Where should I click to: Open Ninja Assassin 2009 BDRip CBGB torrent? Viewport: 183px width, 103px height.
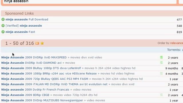tap(25, 95)
